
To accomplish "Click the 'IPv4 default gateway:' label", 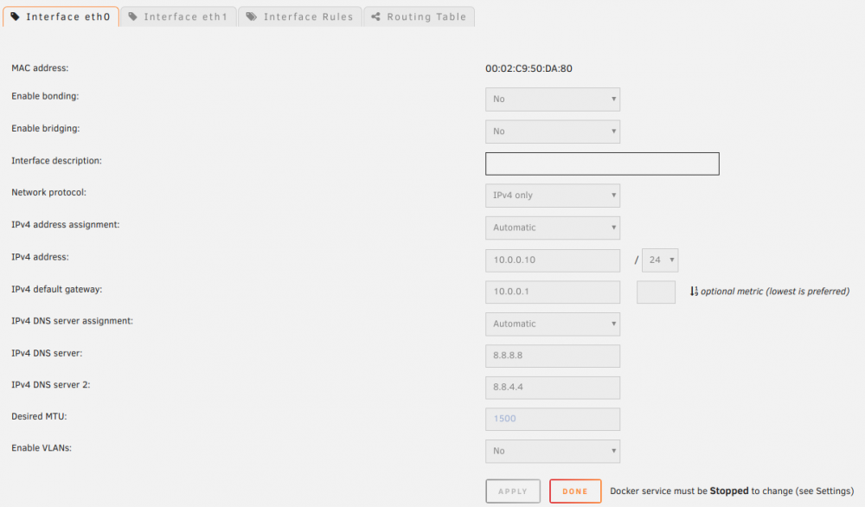I will click(x=56, y=289).
